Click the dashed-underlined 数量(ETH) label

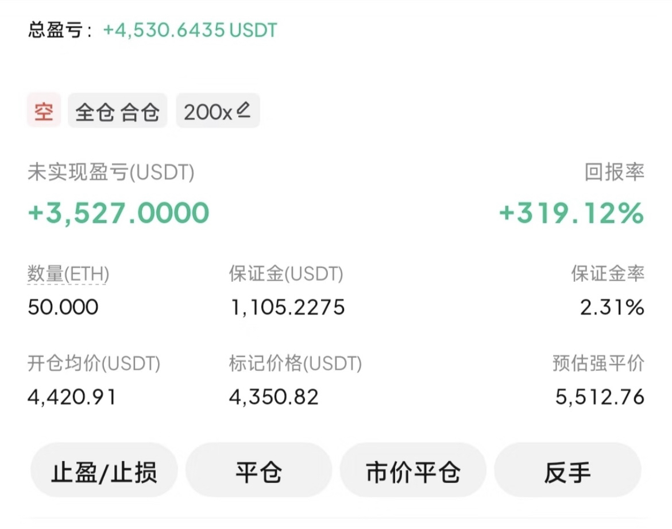click(68, 274)
